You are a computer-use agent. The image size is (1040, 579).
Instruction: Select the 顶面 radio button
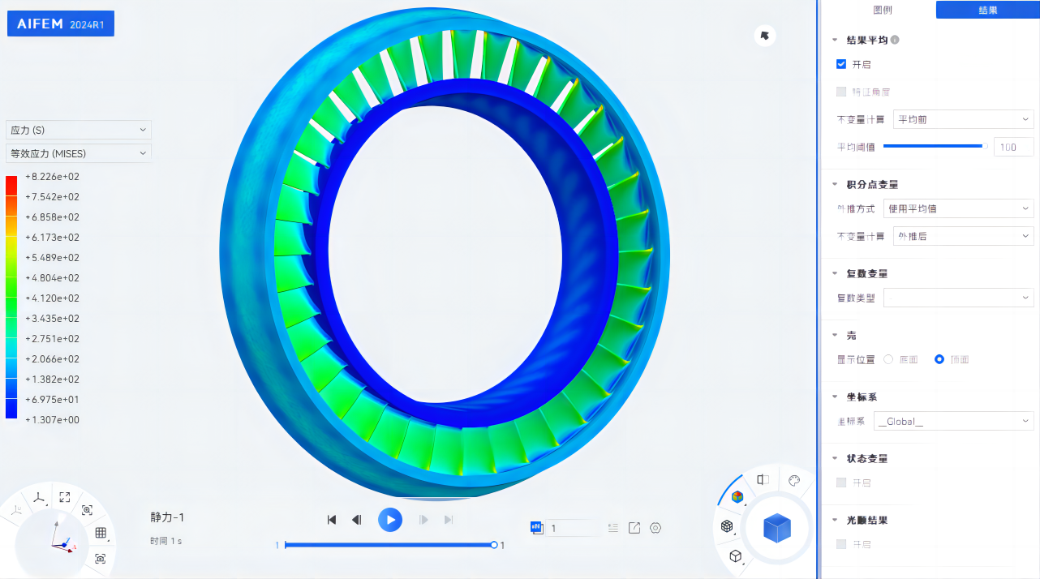(939, 359)
